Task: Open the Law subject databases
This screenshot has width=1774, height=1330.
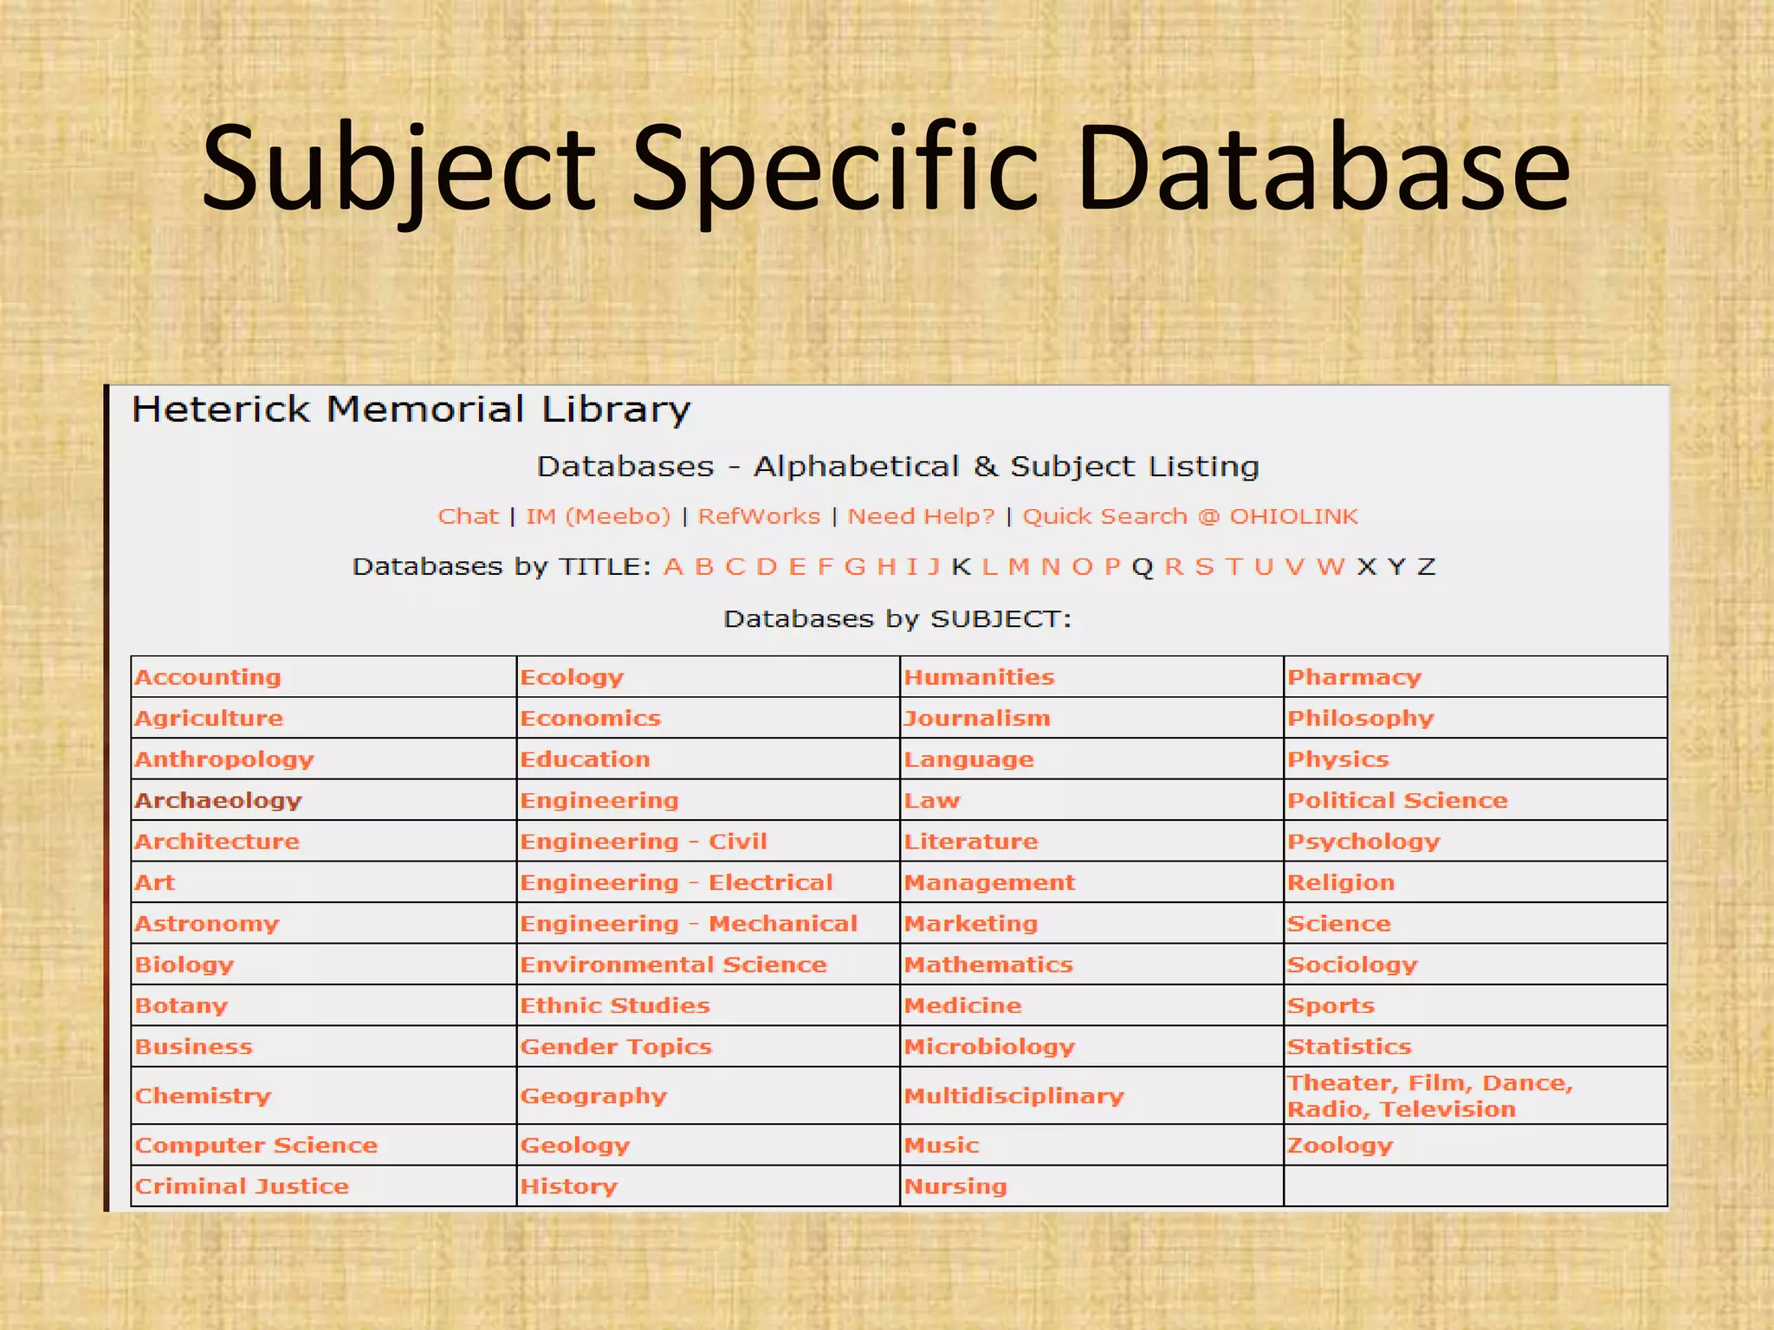Action: tap(932, 801)
